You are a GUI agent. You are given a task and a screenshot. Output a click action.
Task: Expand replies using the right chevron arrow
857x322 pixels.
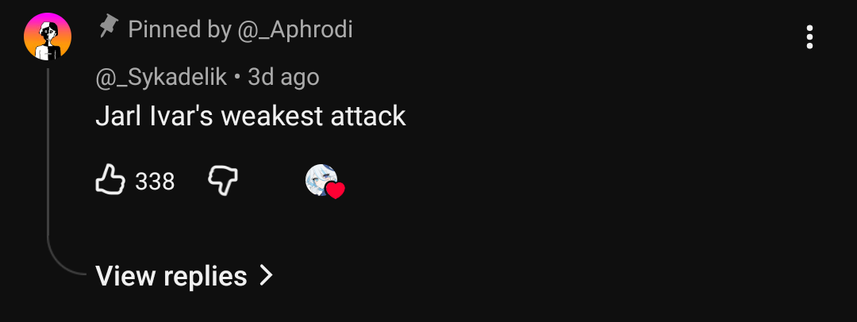coord(266,275)
